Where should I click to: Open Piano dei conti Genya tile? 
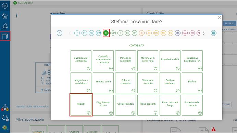pyautogui.click(x=170, y=105)
